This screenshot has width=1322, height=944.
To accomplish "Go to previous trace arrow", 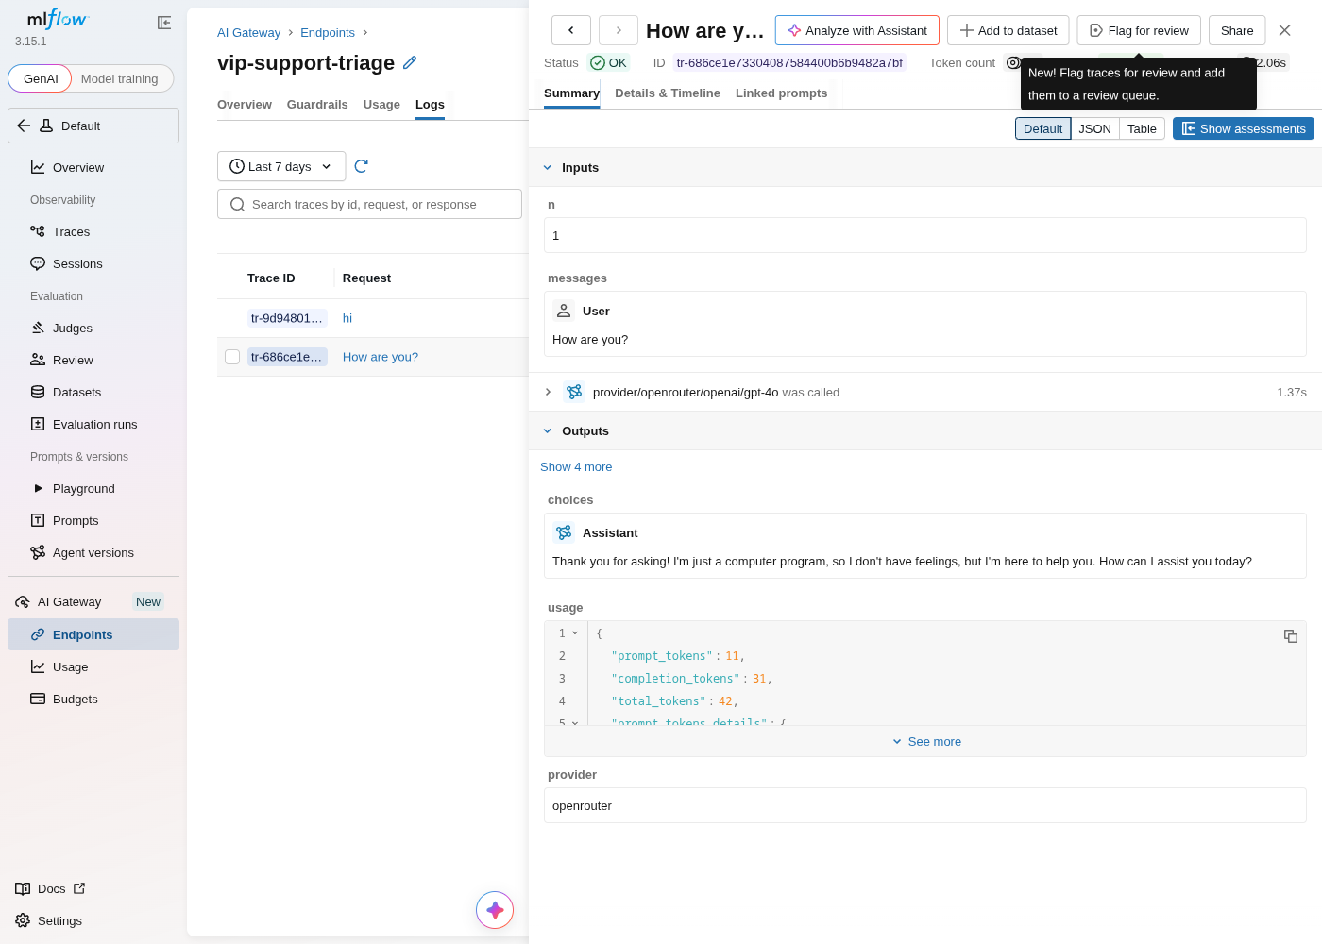I will (x=571, y=30).
